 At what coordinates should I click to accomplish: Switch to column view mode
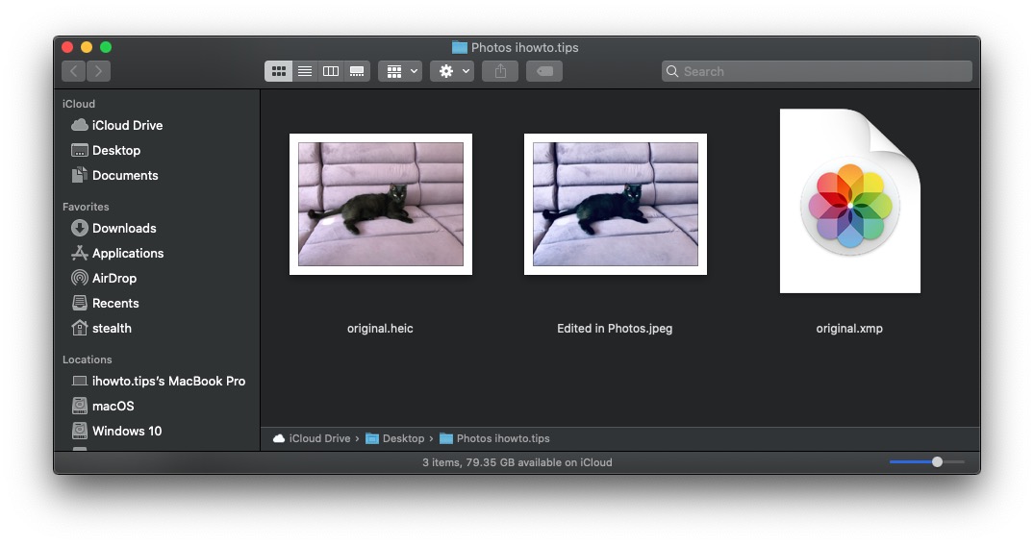tap(331, 71)
